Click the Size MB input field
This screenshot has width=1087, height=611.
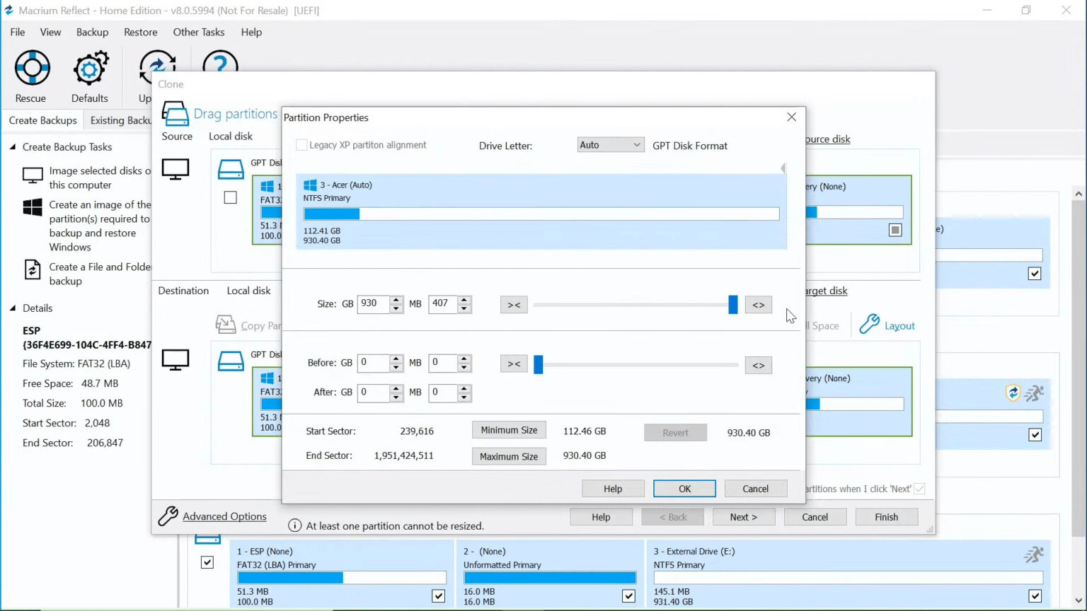tap(442, 304)
